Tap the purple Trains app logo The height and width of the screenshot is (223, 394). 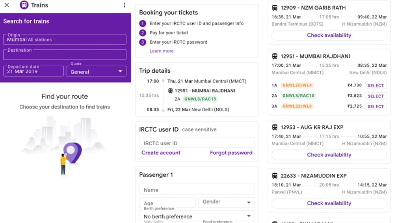pyautogui.click(x=24, y=5)
